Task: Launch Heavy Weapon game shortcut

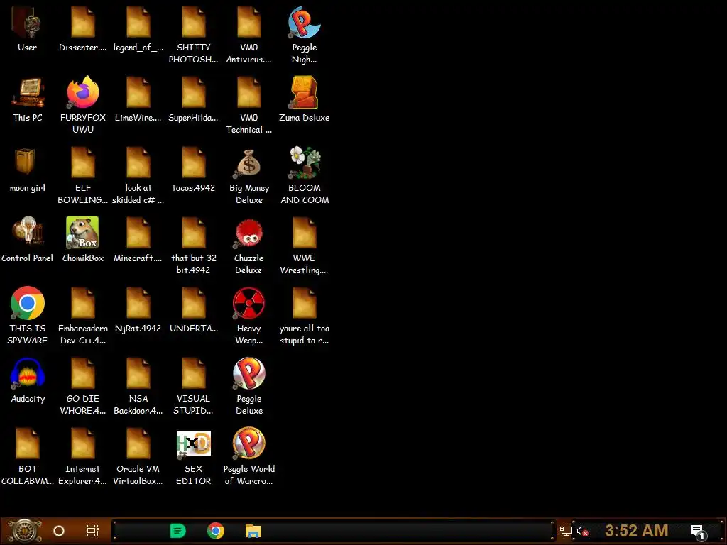Action: click(249, 303)
